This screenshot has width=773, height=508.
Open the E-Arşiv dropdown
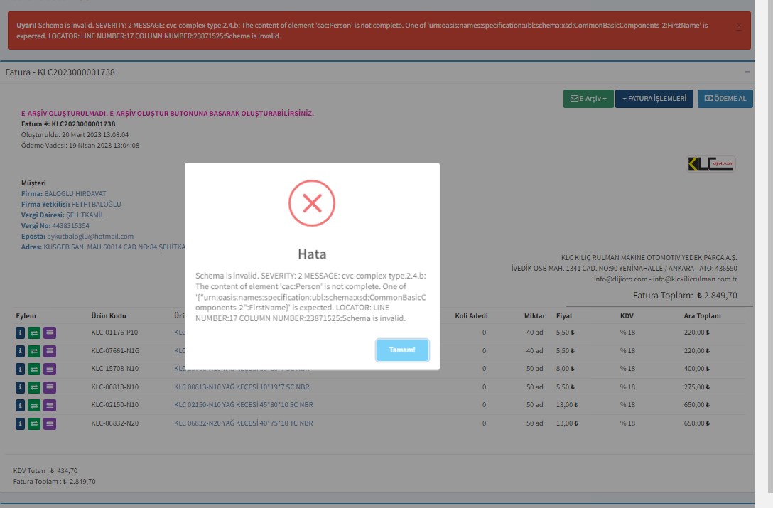pos(588,99)
